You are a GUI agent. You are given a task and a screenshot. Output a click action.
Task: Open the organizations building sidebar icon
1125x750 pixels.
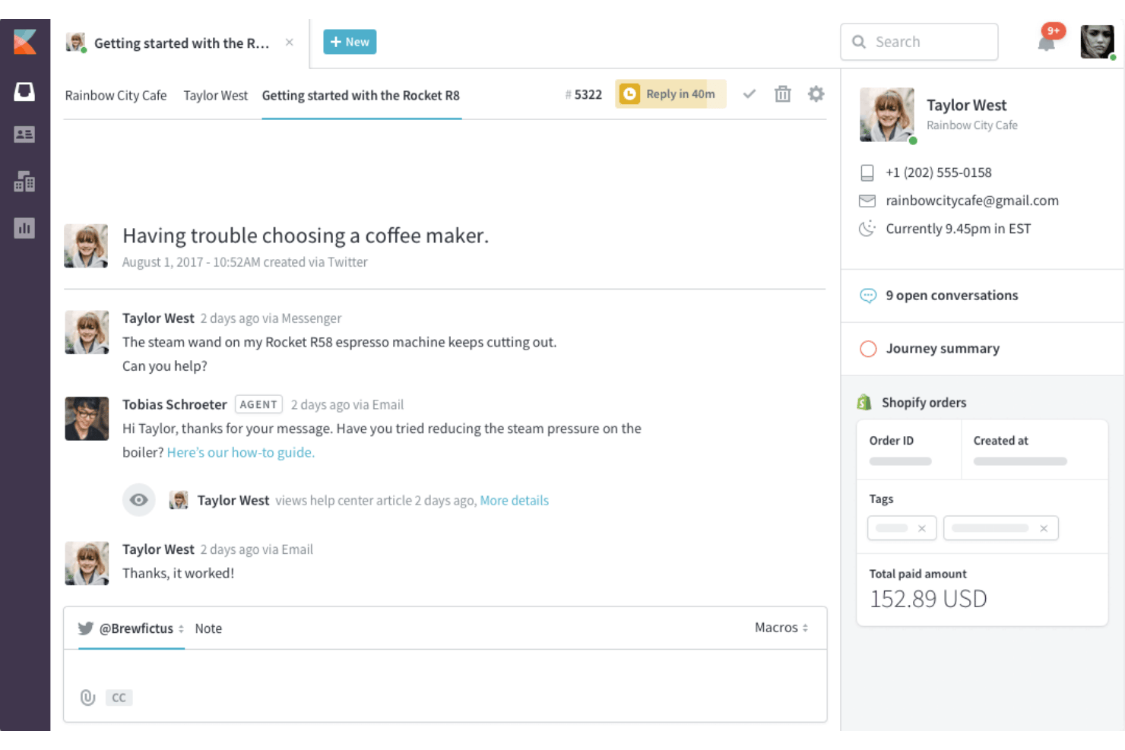[24, 181]
